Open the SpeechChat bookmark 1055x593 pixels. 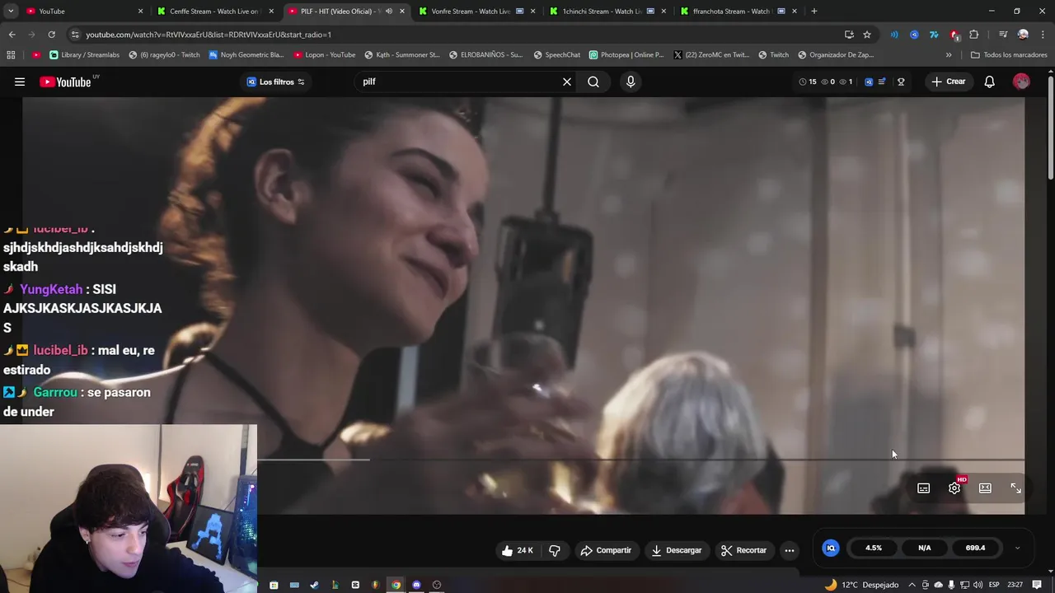pyautogui.click(x=557, y=55)
